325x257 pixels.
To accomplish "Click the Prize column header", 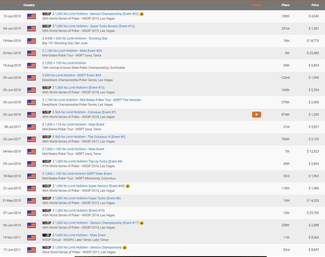I will (315, 5).
